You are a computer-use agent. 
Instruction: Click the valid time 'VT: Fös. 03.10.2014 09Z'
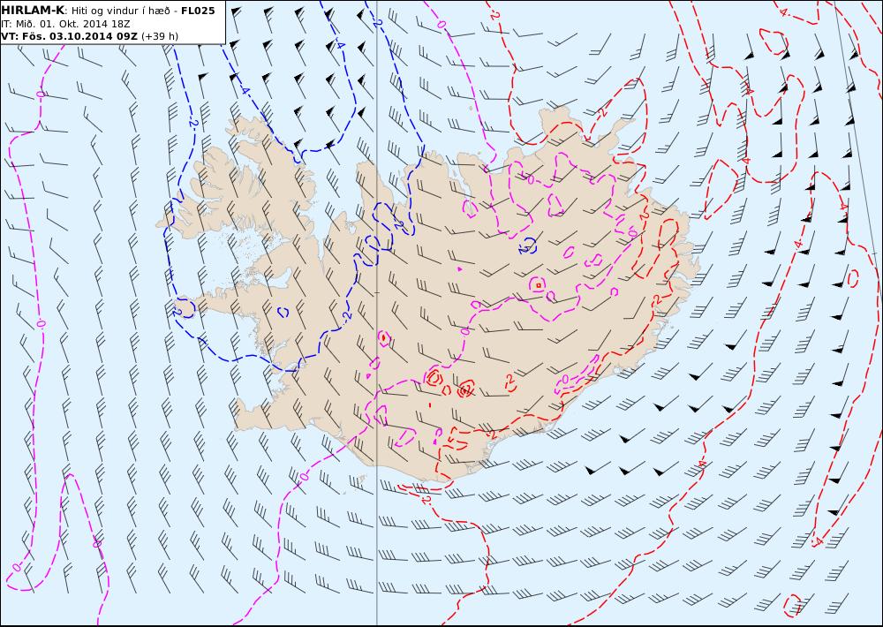coord(69,36)
